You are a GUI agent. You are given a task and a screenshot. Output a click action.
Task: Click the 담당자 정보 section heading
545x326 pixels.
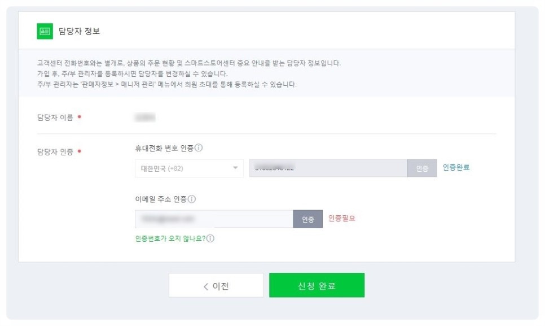(79, 32)
